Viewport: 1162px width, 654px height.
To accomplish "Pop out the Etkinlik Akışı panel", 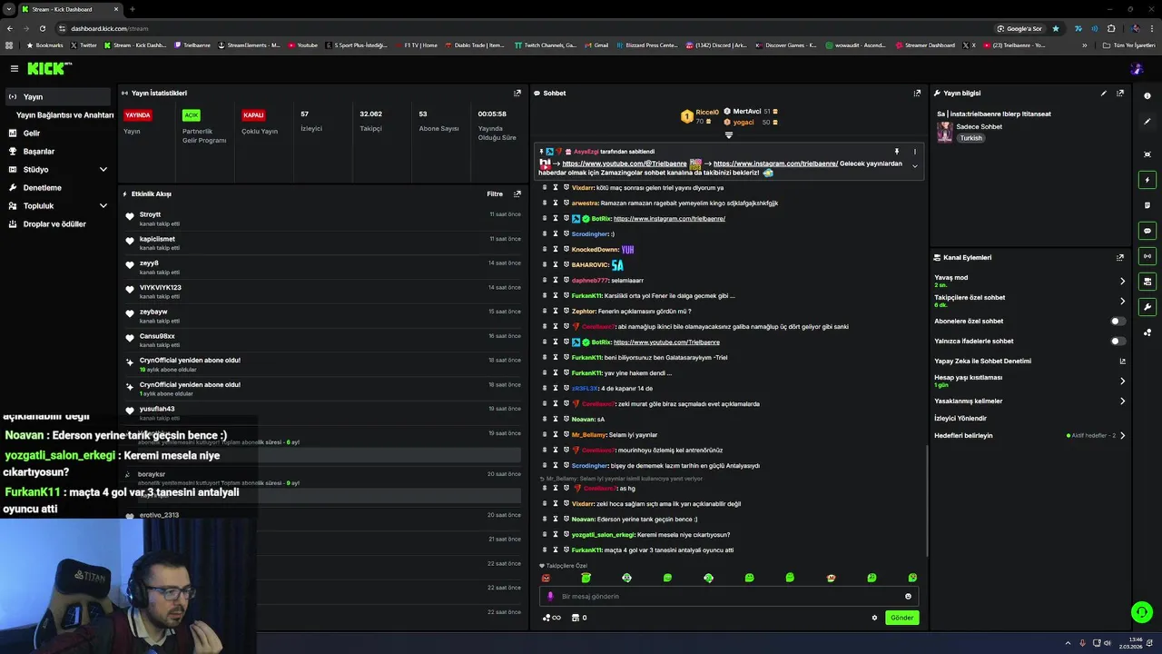I will (x=517, y=193).
